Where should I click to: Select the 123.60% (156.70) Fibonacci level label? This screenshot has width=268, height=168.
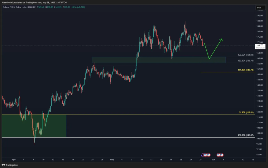(246, 61)
